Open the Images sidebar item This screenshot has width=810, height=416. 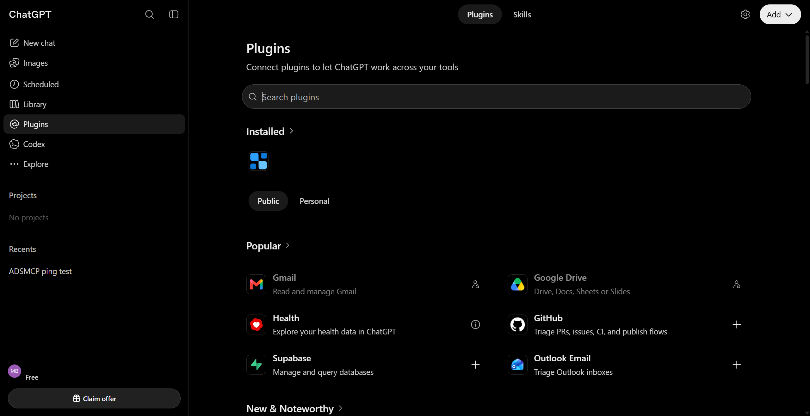click(94, 63)
